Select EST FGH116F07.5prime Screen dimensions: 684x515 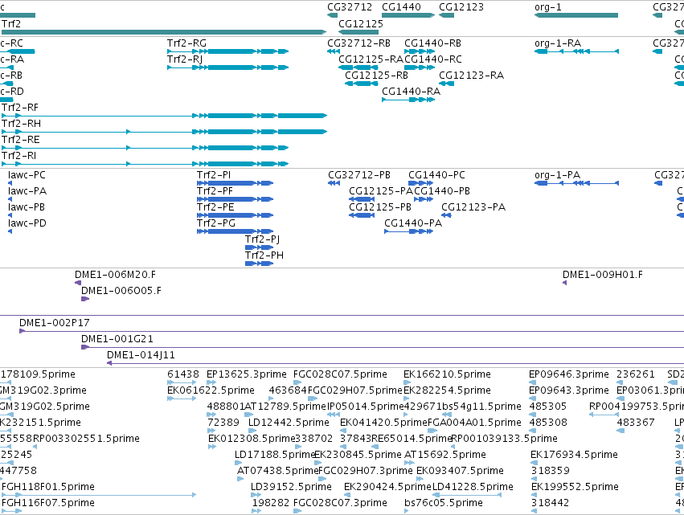(x=12, y=512)
